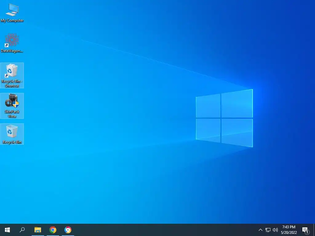Open the shield browser icon in taskbar
This screenshot has width=315, height=236.
tap(68, 230)
